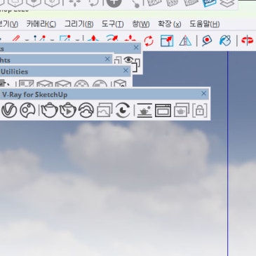Start V-Ray interactive render teapot
The height and width of the screenshot is (256, 256).
(x=68, y=110)
